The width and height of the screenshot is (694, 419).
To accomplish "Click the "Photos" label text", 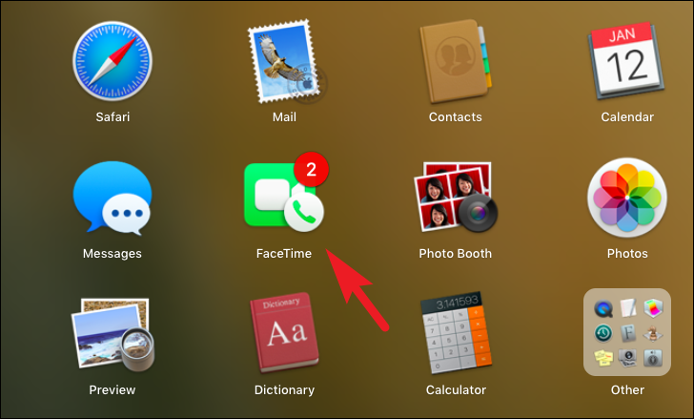I will click(627, 253).
